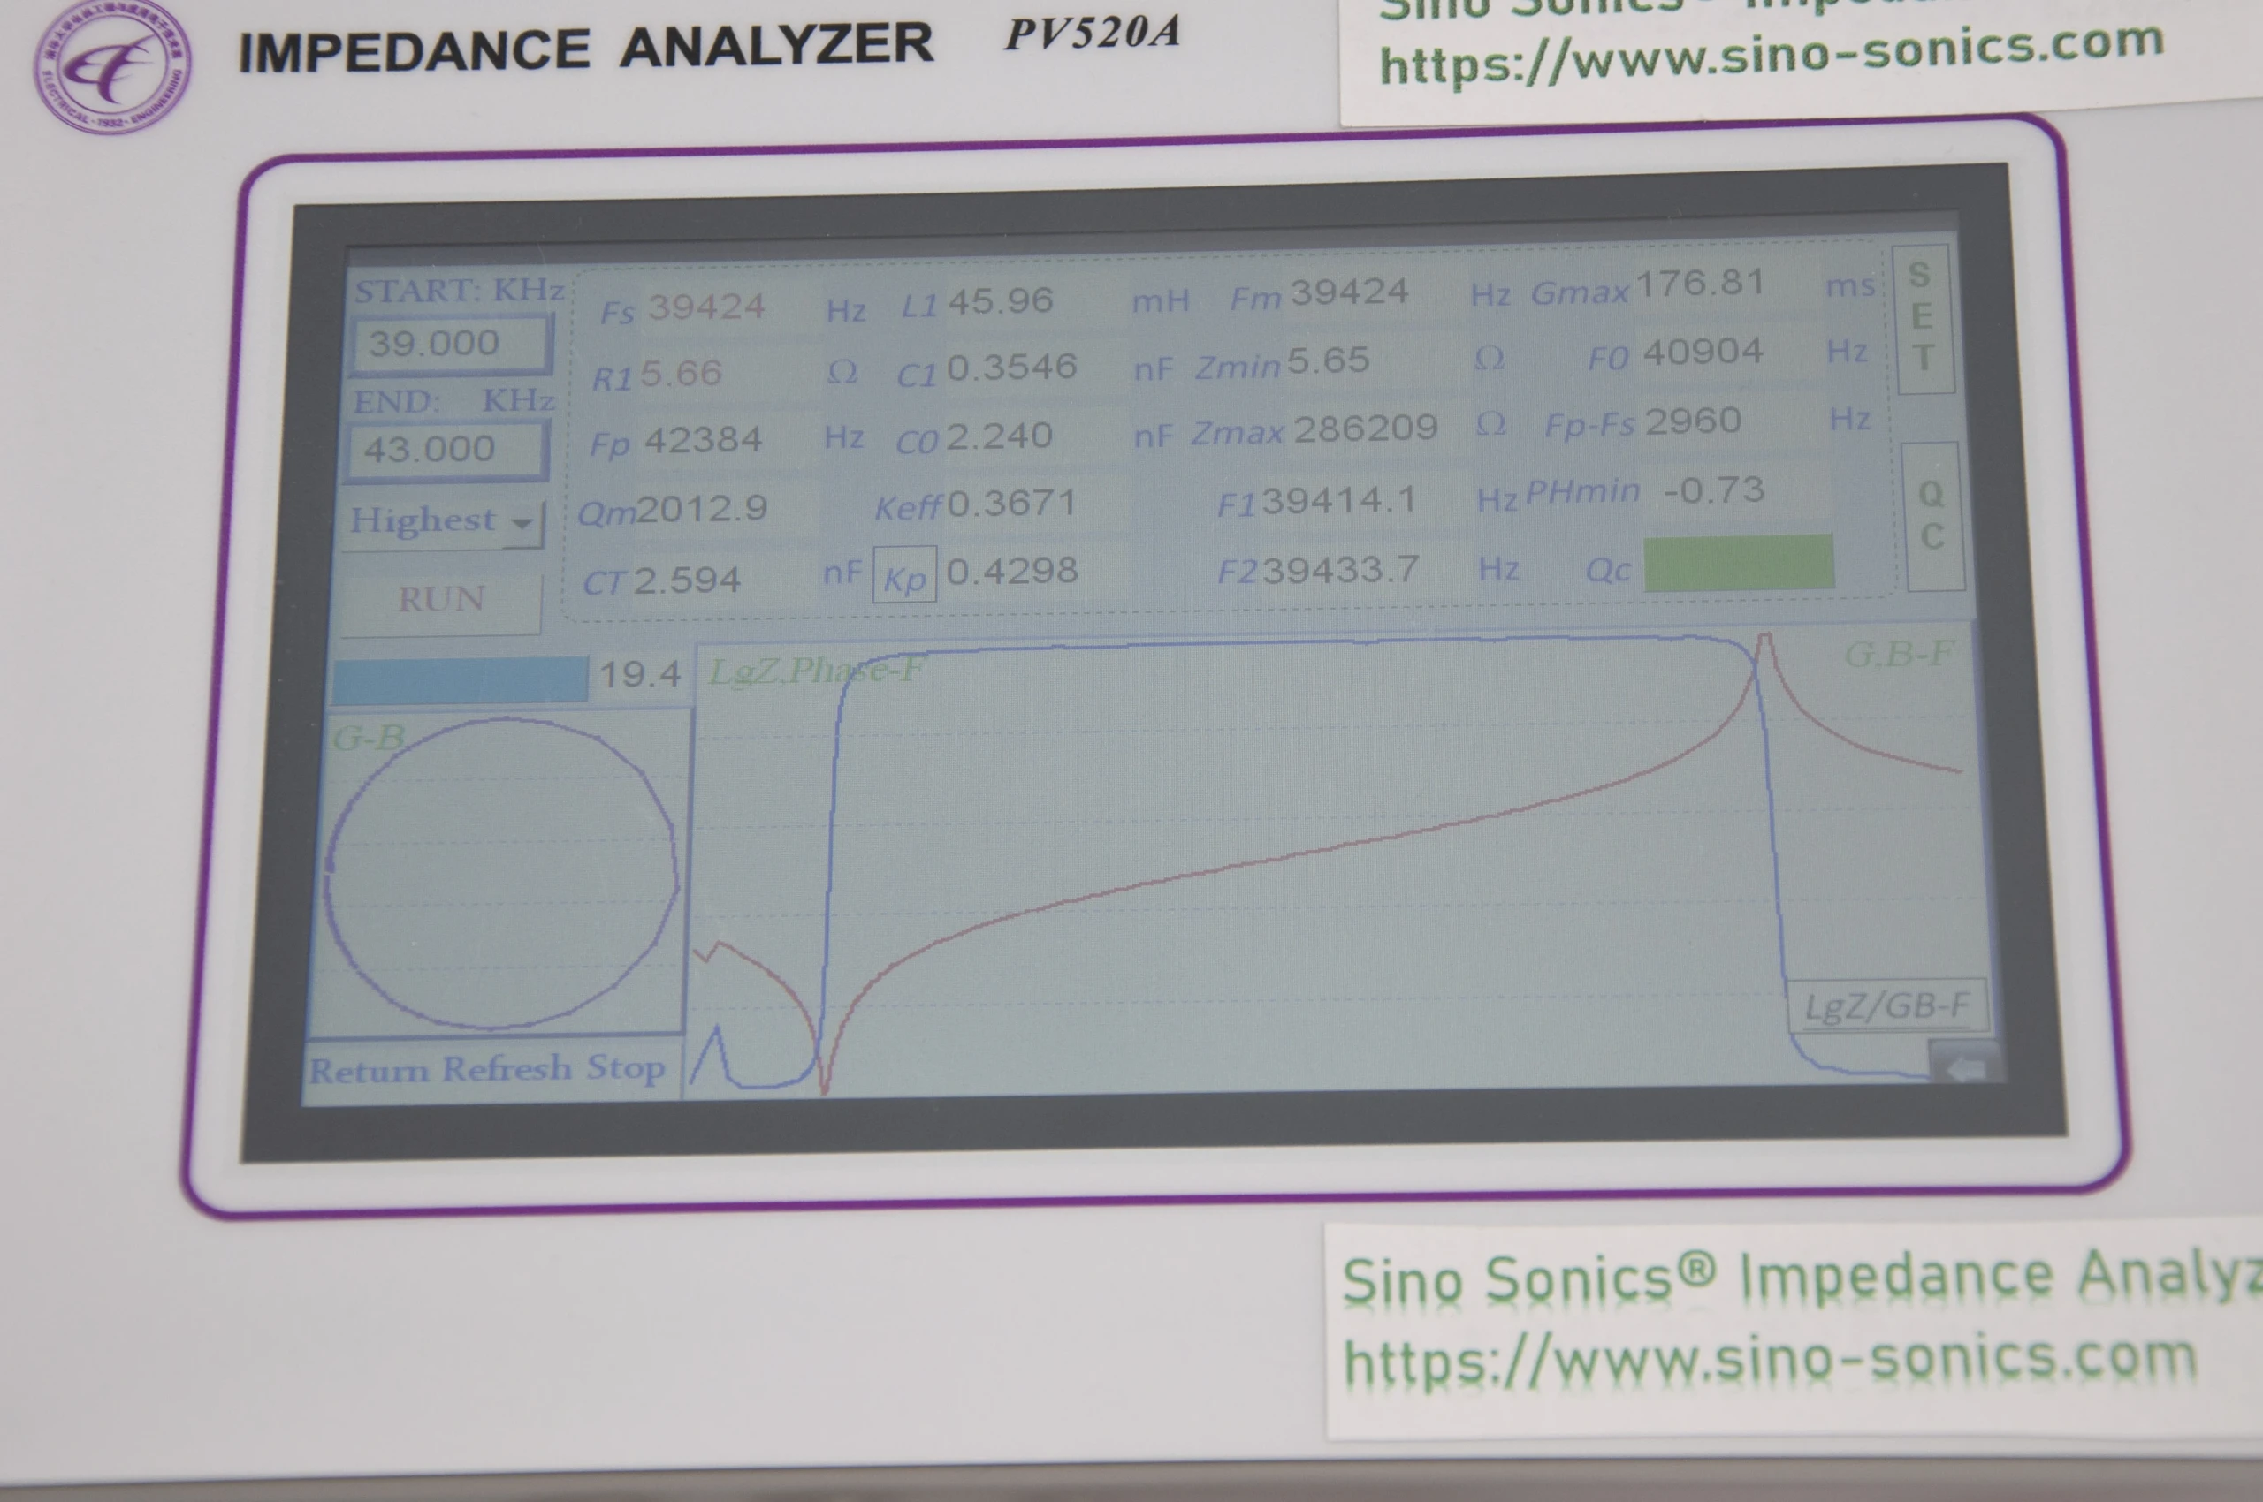Select the G-B admittance circle plot
The image size is (2263, 1502).
pos(500,874)
